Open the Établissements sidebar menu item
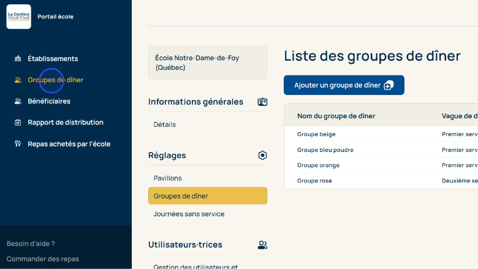 [x=53, y=59]
